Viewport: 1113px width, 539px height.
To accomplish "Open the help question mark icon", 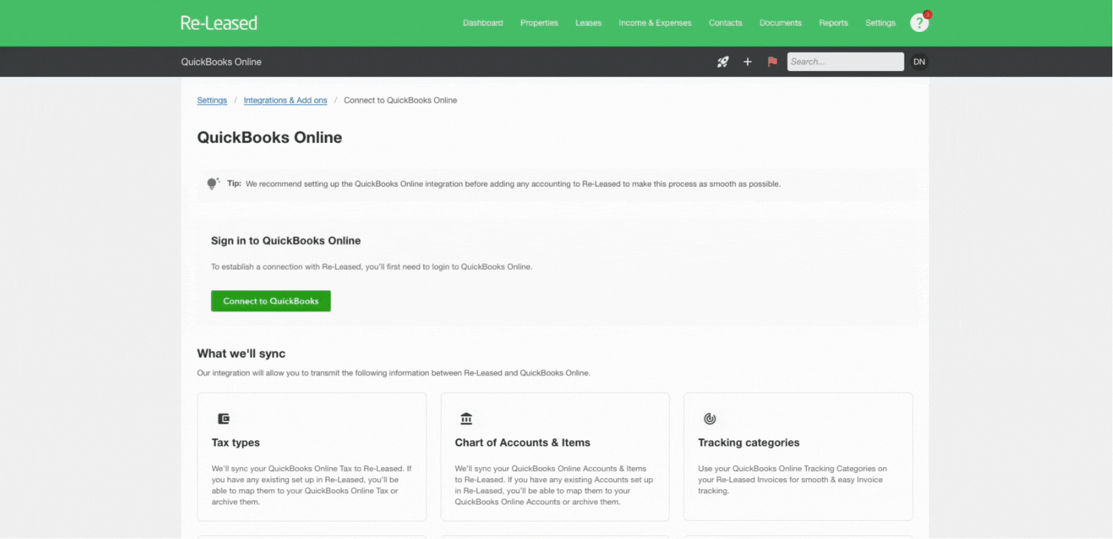I will (919, 24).
